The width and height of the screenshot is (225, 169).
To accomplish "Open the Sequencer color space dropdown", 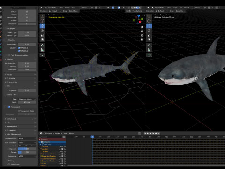I will [27, 156].
